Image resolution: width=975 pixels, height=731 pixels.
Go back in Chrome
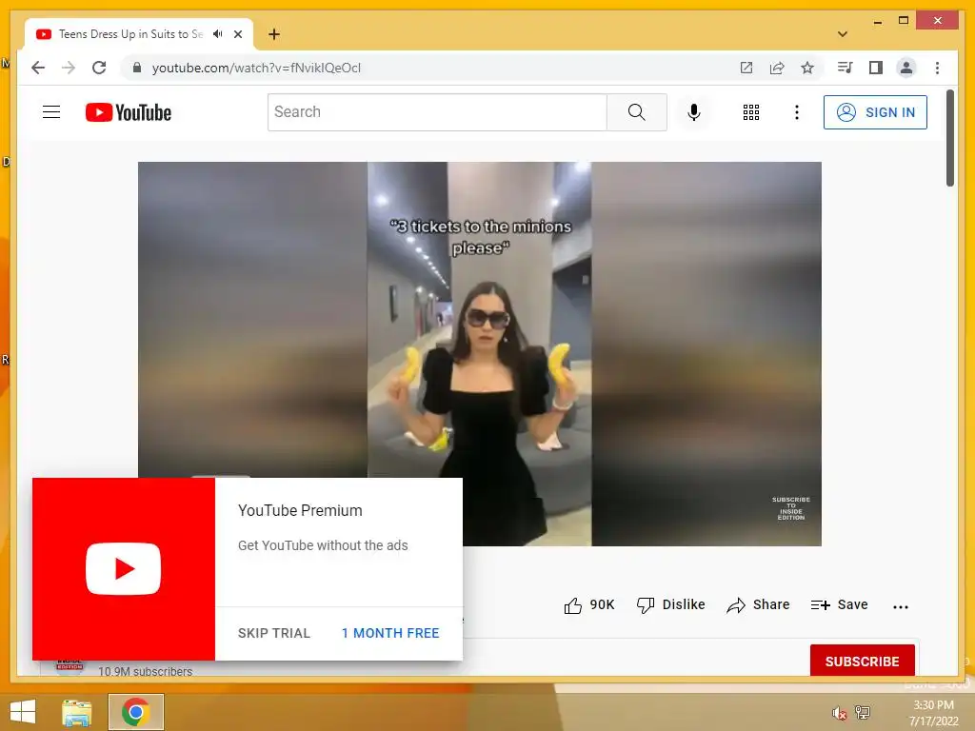38,68
